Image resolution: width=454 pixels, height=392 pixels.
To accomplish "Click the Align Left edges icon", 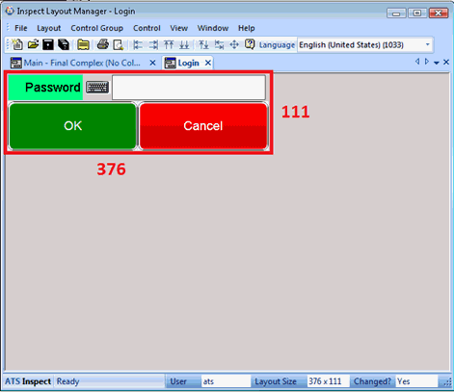I will pos(138,45).
